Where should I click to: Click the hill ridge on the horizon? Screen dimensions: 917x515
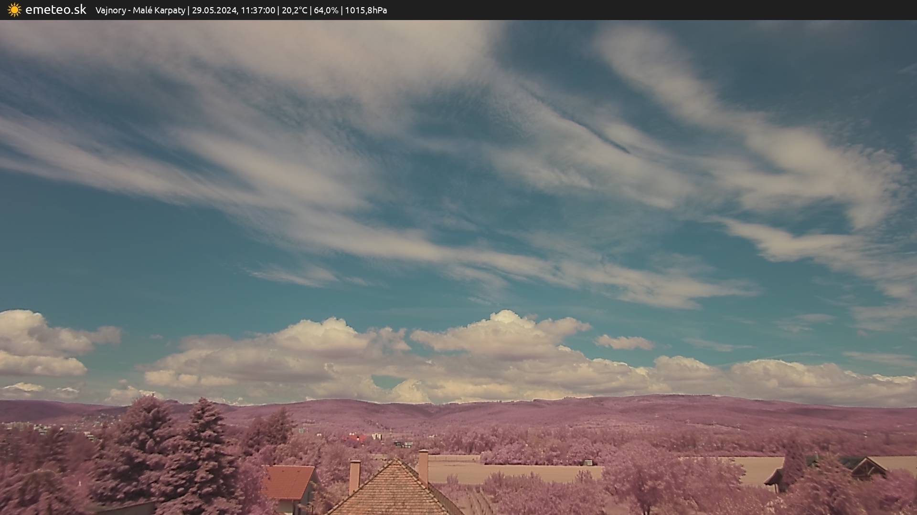tap(525, 409)
